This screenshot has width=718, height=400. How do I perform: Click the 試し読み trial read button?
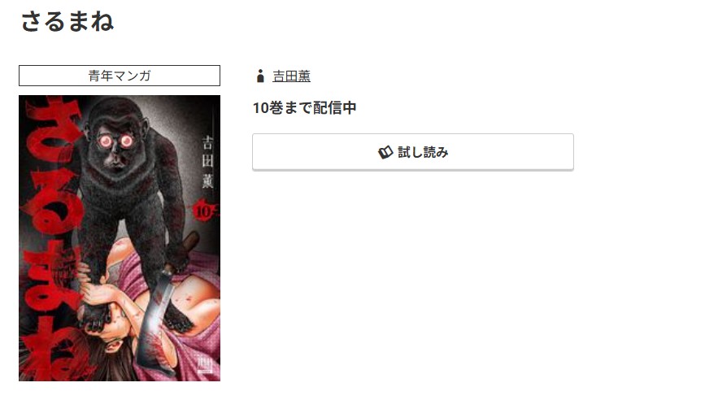point(412,152)
